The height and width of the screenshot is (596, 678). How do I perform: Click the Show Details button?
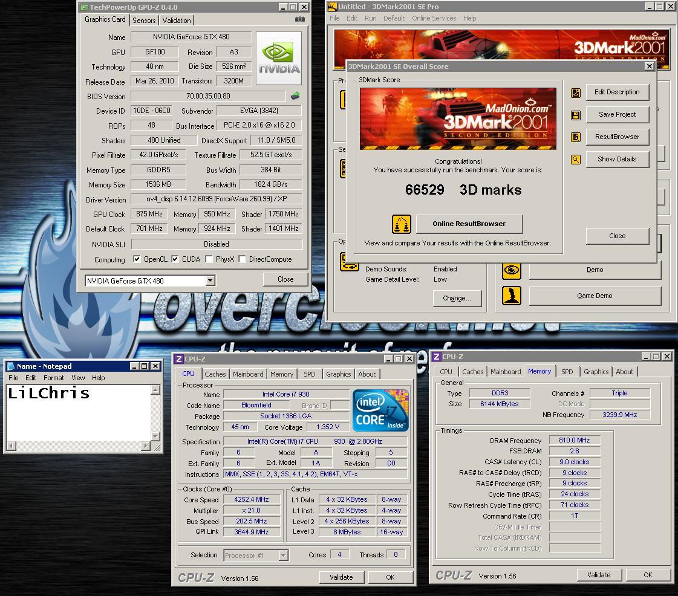[x=617, y=159]
